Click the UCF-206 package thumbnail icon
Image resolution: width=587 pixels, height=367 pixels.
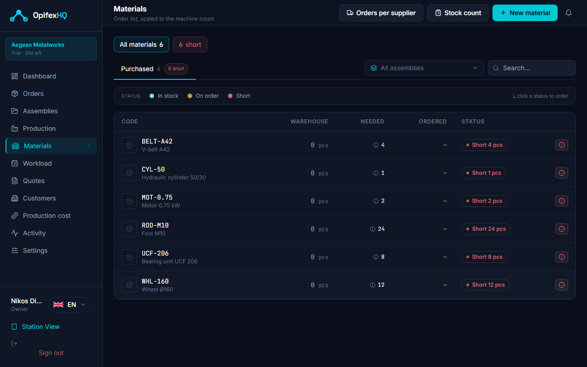pyautogui.click(x=129, y=257)
